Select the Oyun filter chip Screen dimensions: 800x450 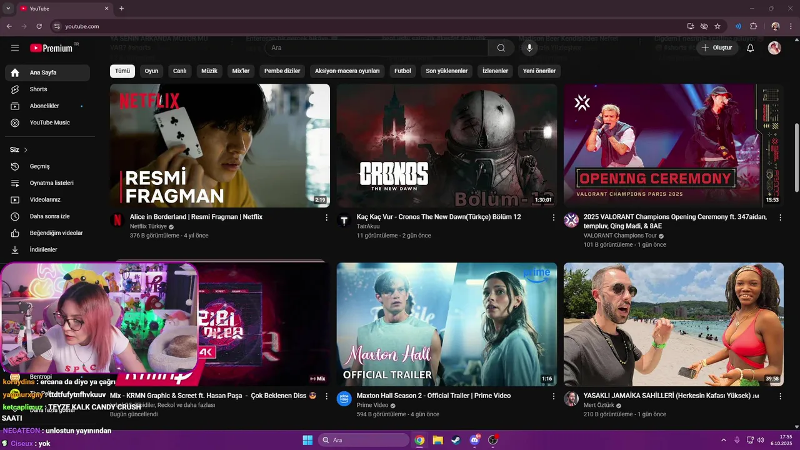152,71
